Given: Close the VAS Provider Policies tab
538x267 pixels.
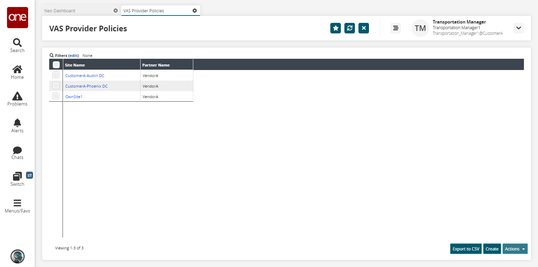Looking at the screenshot, I should (x=195, y=11).
